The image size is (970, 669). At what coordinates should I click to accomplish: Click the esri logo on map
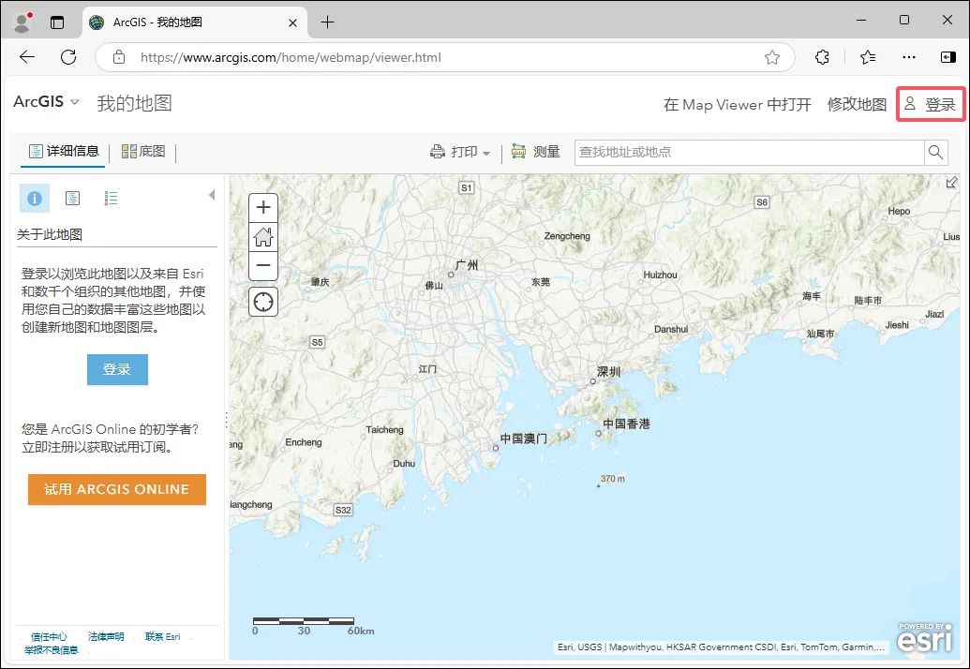click(925, 637)
